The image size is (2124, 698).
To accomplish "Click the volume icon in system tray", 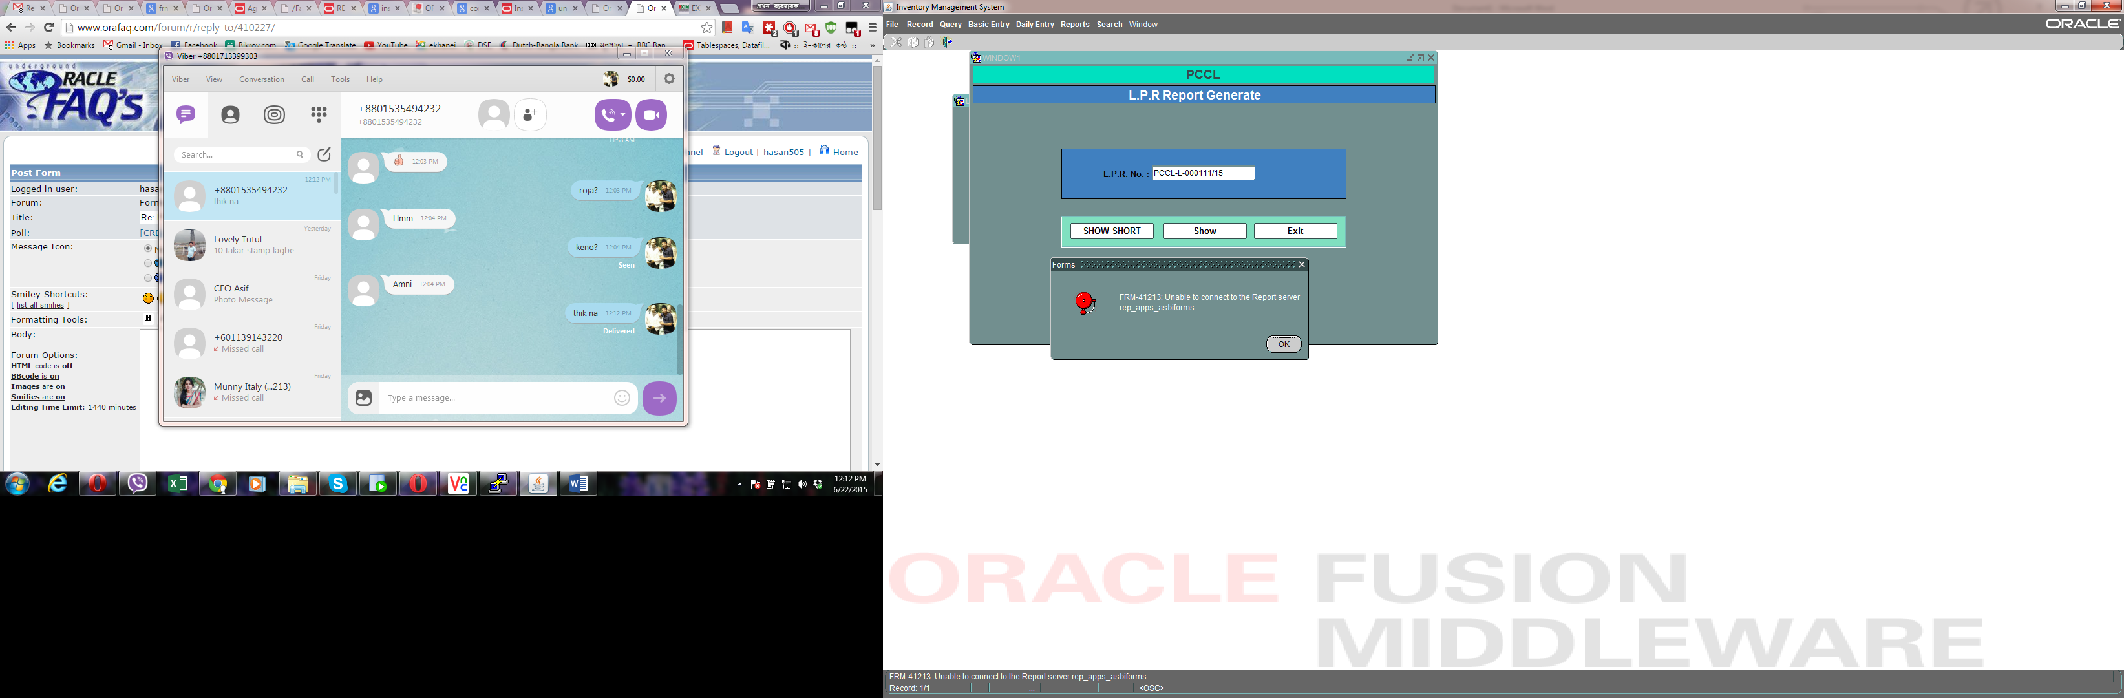I will click(x=802, y=485).
